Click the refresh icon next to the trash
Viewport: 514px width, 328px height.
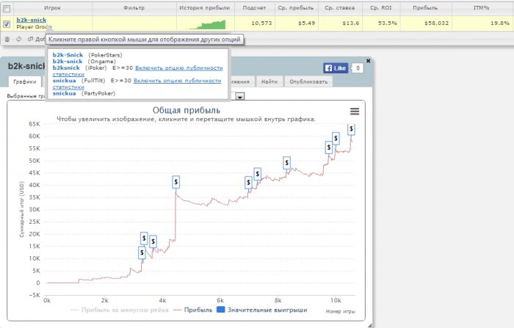click(x=18, y=39)
